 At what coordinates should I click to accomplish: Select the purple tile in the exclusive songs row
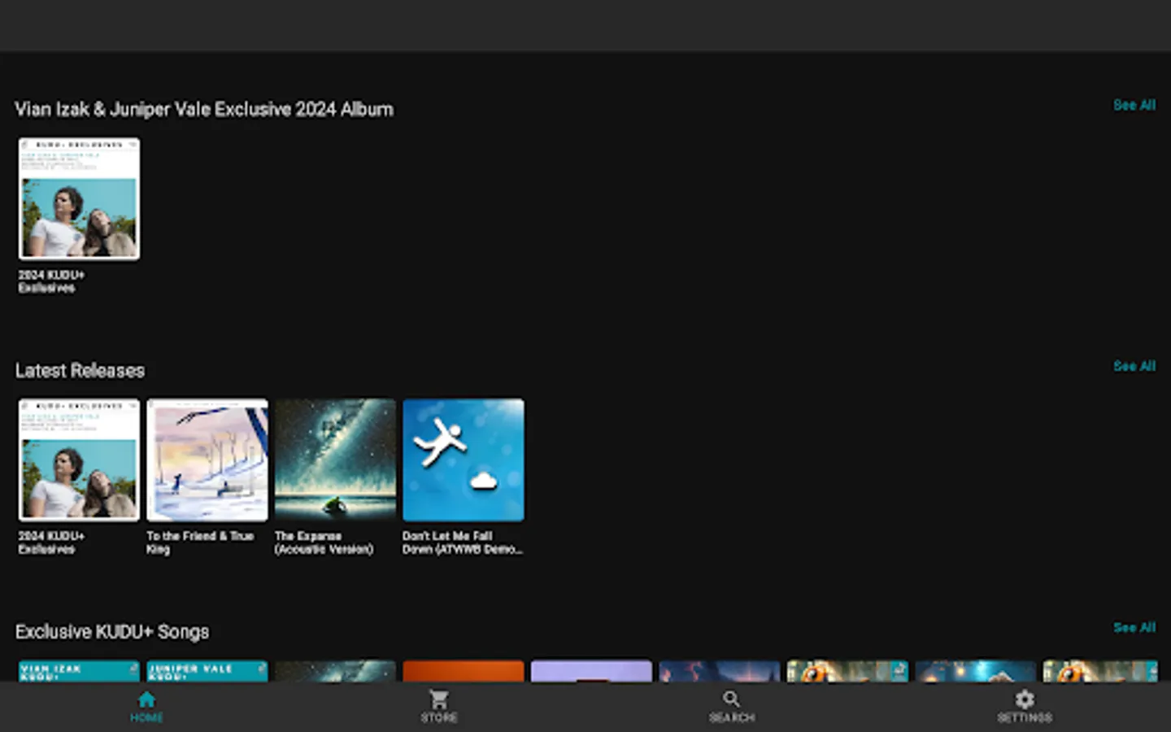point(591,671)
